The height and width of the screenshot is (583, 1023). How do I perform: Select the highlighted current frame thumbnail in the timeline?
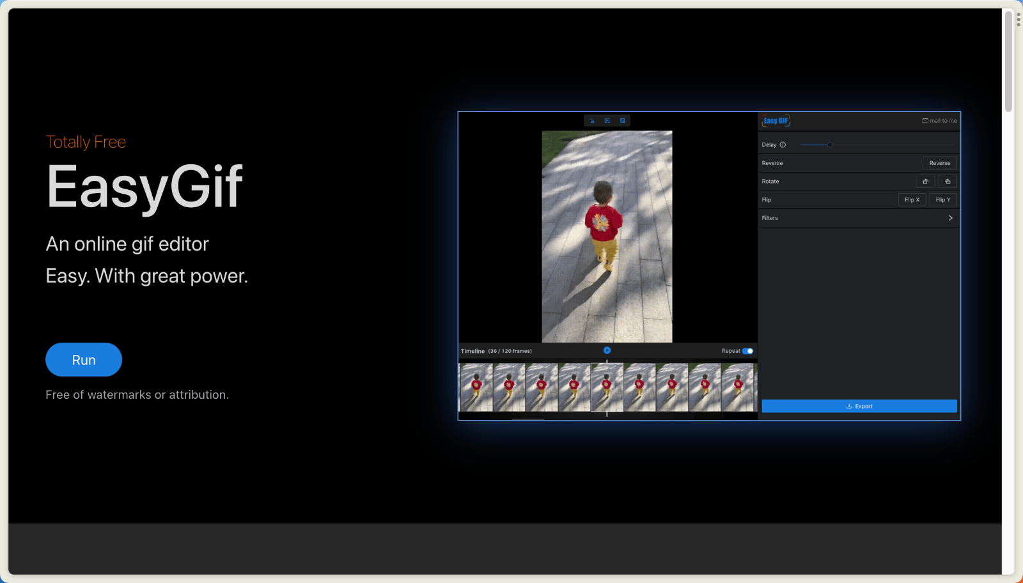(x=607, y=387)
